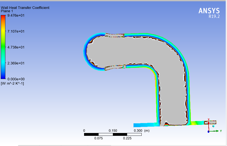Click the 9.476e+01 legend maximum value

point(16,16)
